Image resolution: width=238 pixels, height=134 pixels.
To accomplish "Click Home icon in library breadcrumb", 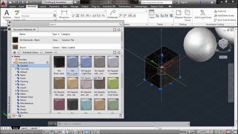I will tap(15, 52).
